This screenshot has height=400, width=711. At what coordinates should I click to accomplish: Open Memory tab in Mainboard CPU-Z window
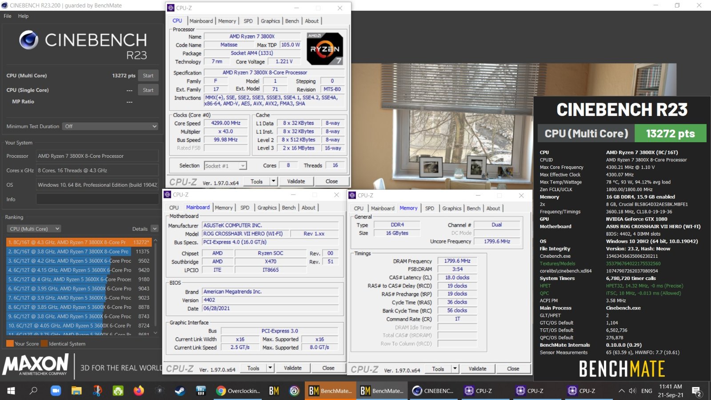point(224,208)
